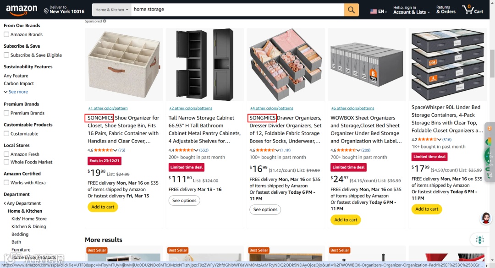Go to Amazon home via logo
Image resolution: width=495 pixels, height=268 pixels.
pos(22,10)
